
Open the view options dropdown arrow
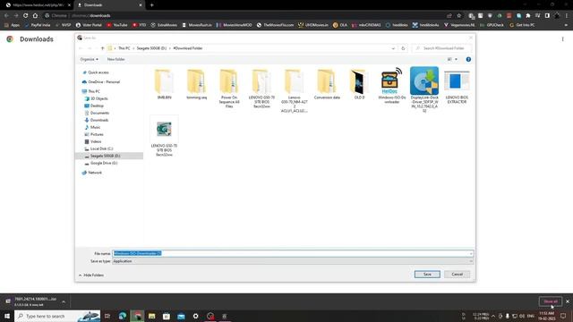click(x=456, y=59)
